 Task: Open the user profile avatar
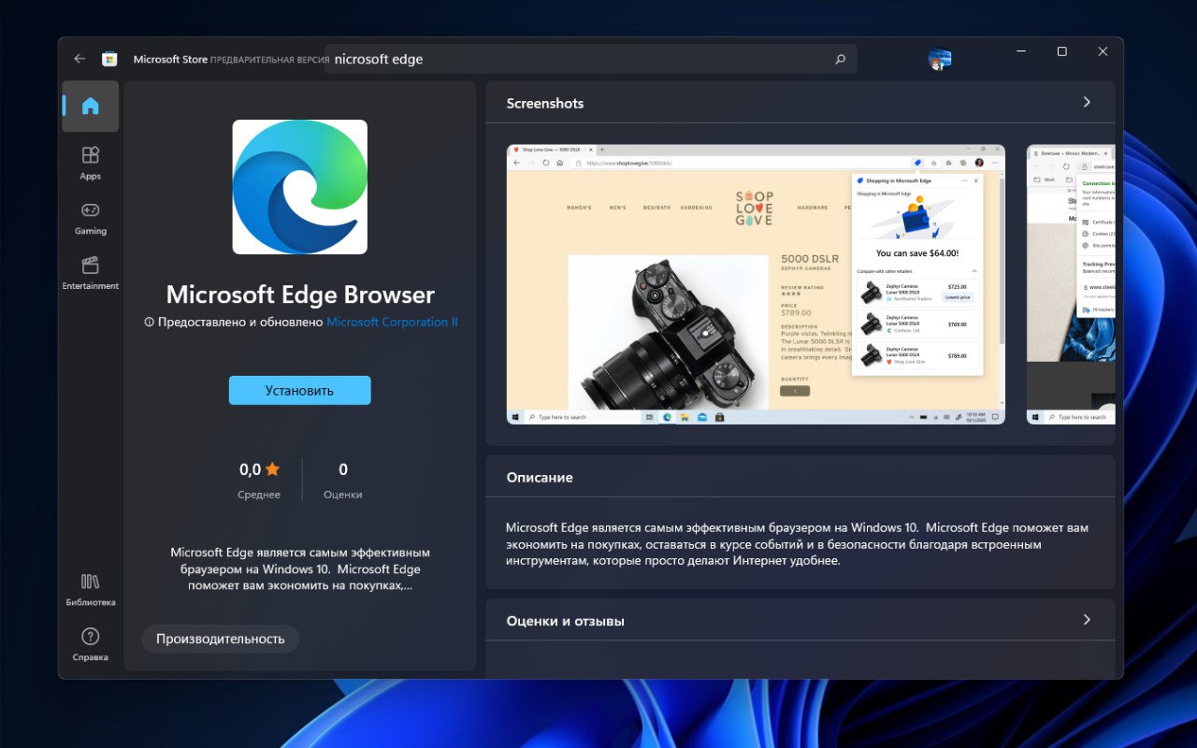[x=940, y=59]
